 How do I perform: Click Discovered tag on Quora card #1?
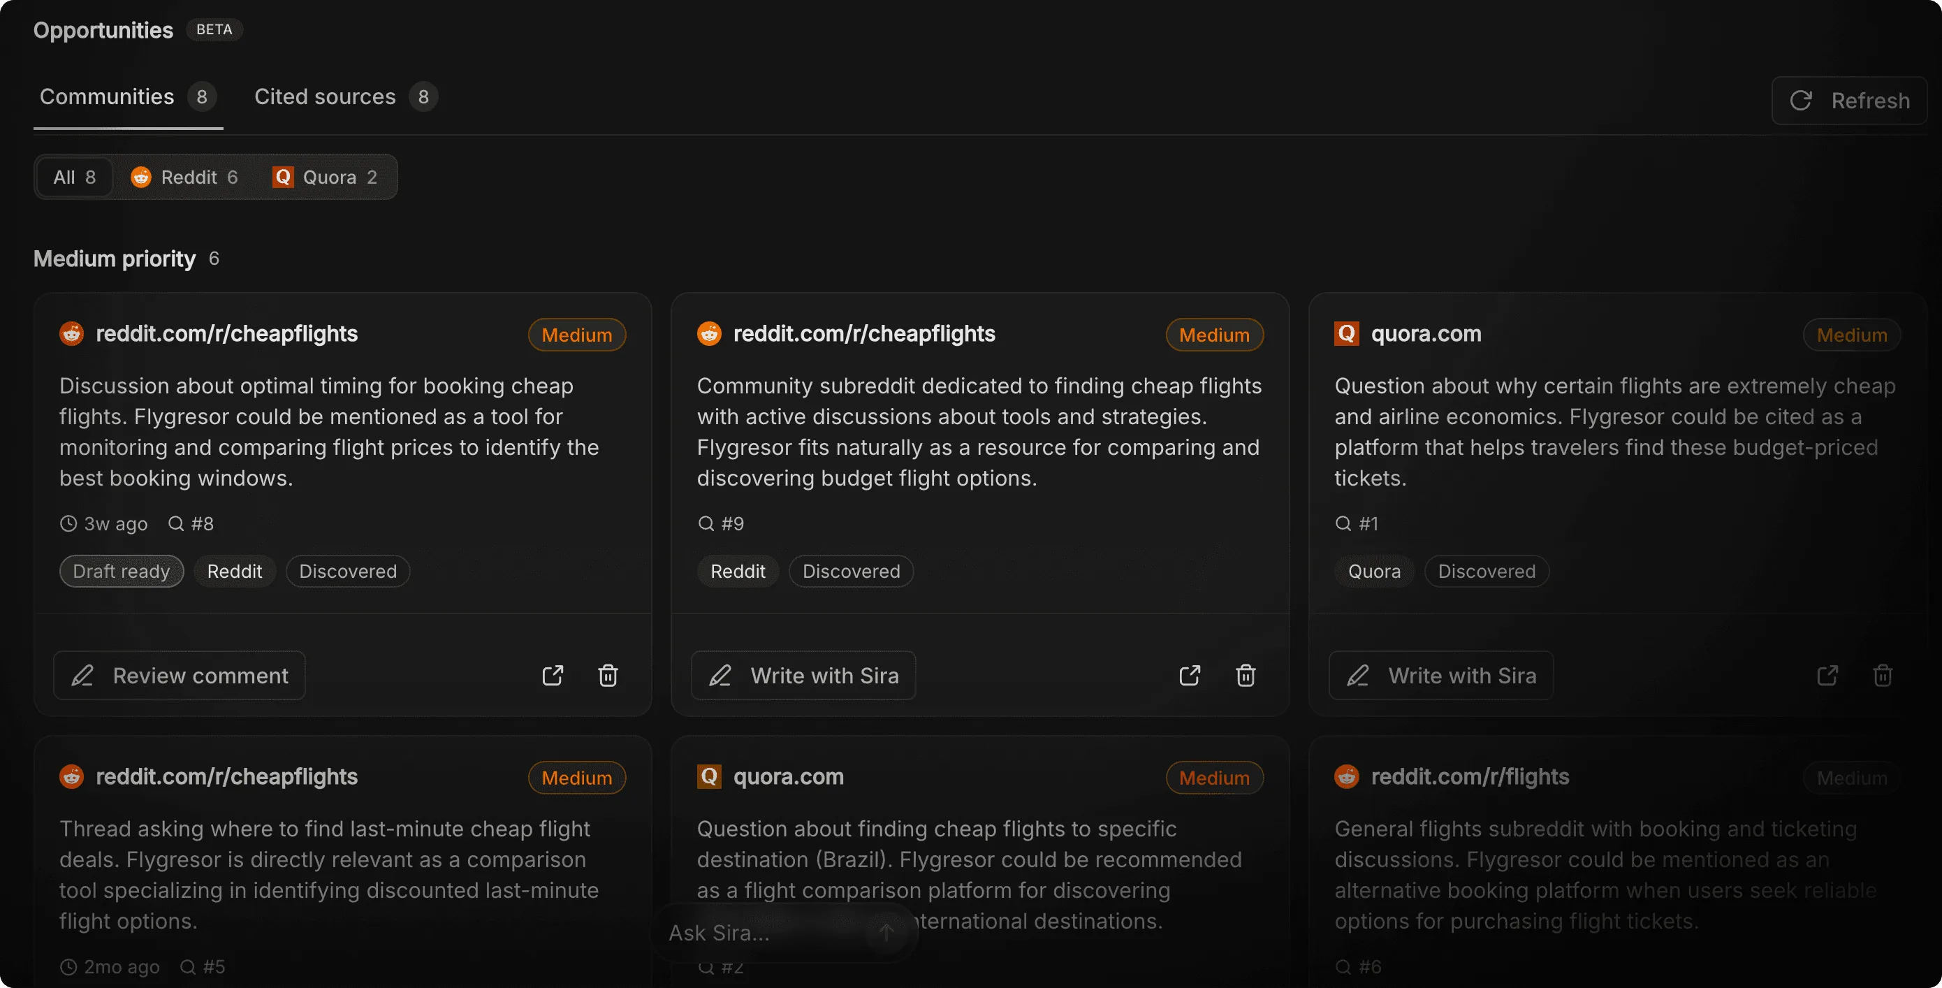(1487, 571)
